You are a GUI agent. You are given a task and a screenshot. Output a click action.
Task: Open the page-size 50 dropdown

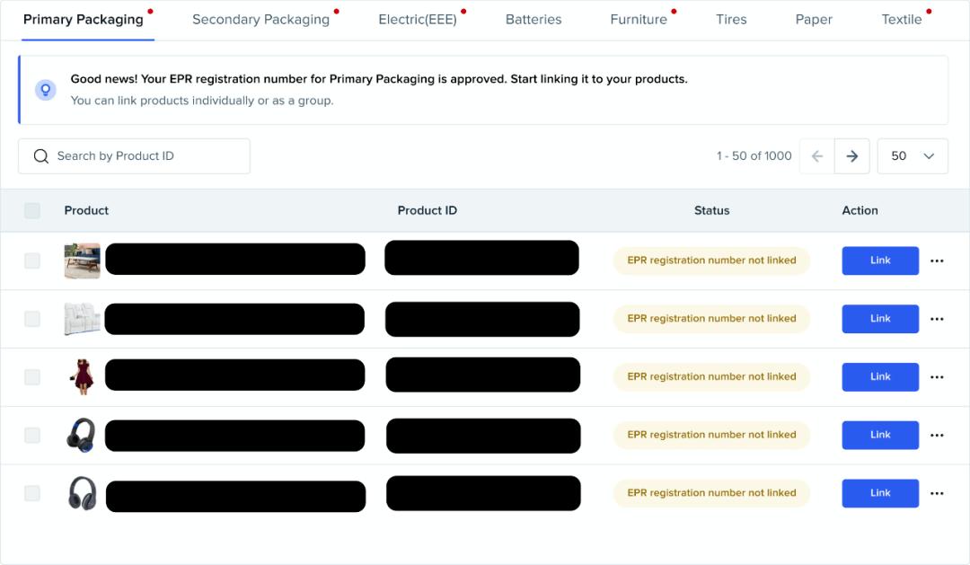pyautogui.click(x=913, y=155)
